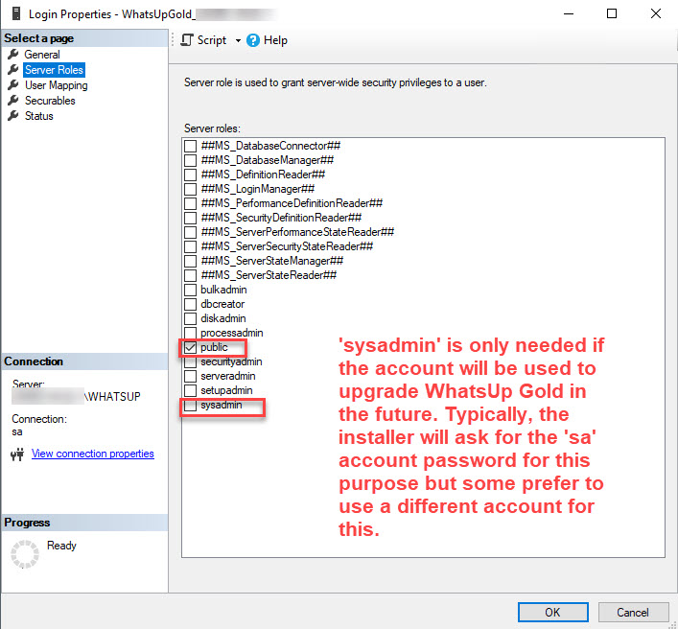This screenshot has height=629, width=678.
Task: Click the blue Help question-mark icon
Action: 253,40
